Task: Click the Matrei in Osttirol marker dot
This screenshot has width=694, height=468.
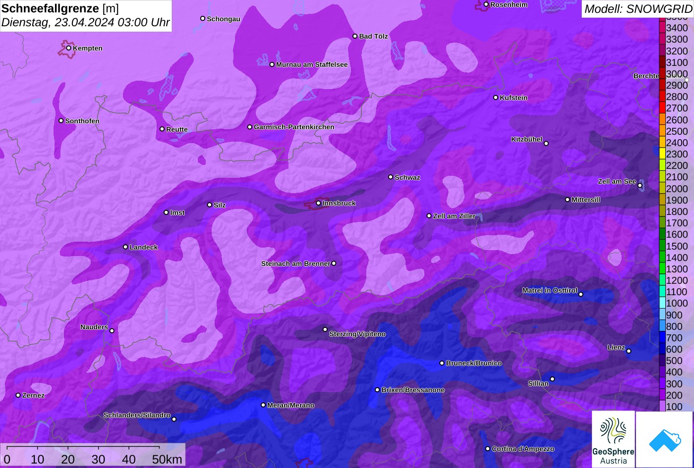Action: 581,294
